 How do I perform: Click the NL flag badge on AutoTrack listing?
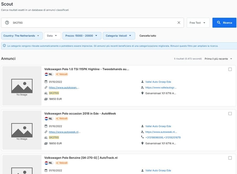(x=49, y=163)
